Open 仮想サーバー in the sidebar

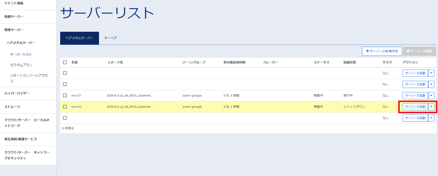pyautogui.click(x=14, y=17)
